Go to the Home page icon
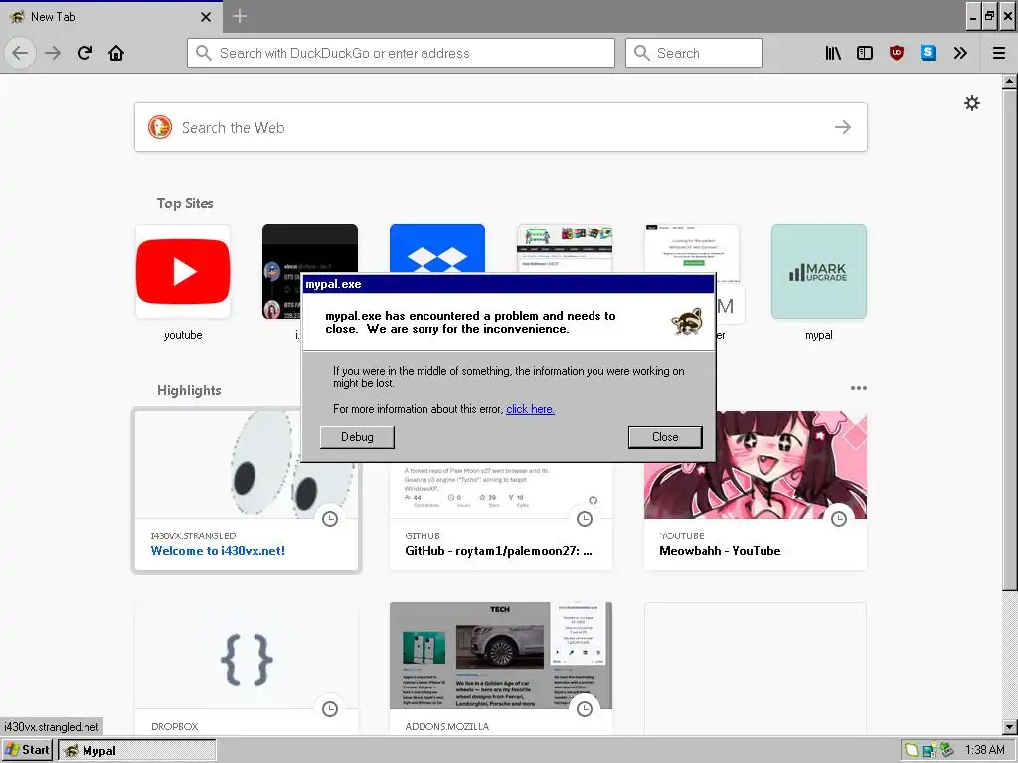 coord(116,53)
